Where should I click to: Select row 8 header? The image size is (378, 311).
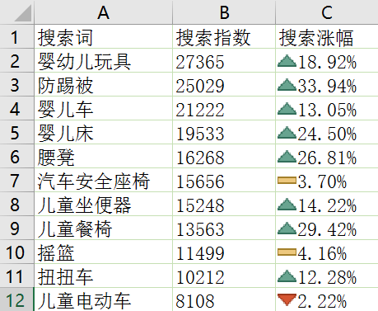tap(16, 204)
